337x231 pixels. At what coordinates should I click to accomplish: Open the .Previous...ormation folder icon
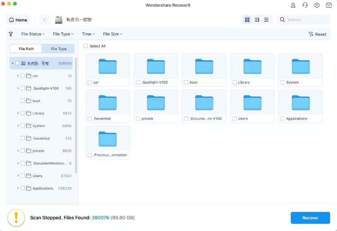click(107, 139)
